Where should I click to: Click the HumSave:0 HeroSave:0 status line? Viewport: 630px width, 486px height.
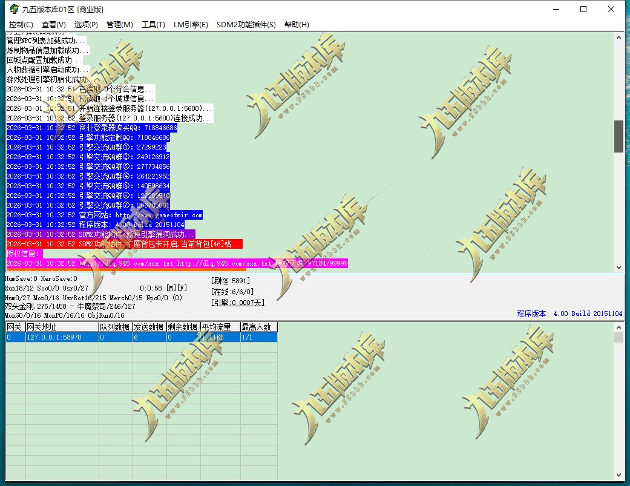click(x=41, y=278)
